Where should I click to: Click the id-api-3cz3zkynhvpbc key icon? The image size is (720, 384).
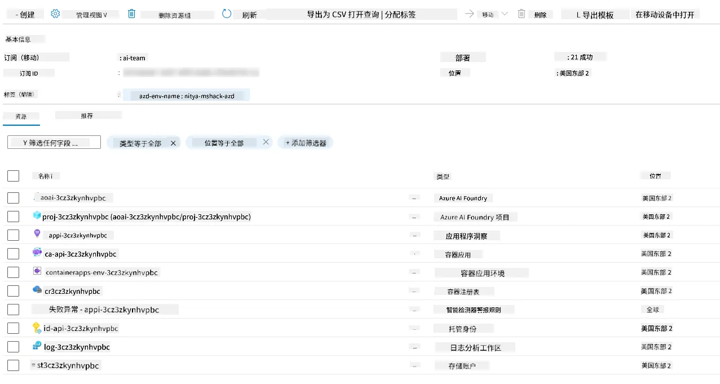point(37,327)
